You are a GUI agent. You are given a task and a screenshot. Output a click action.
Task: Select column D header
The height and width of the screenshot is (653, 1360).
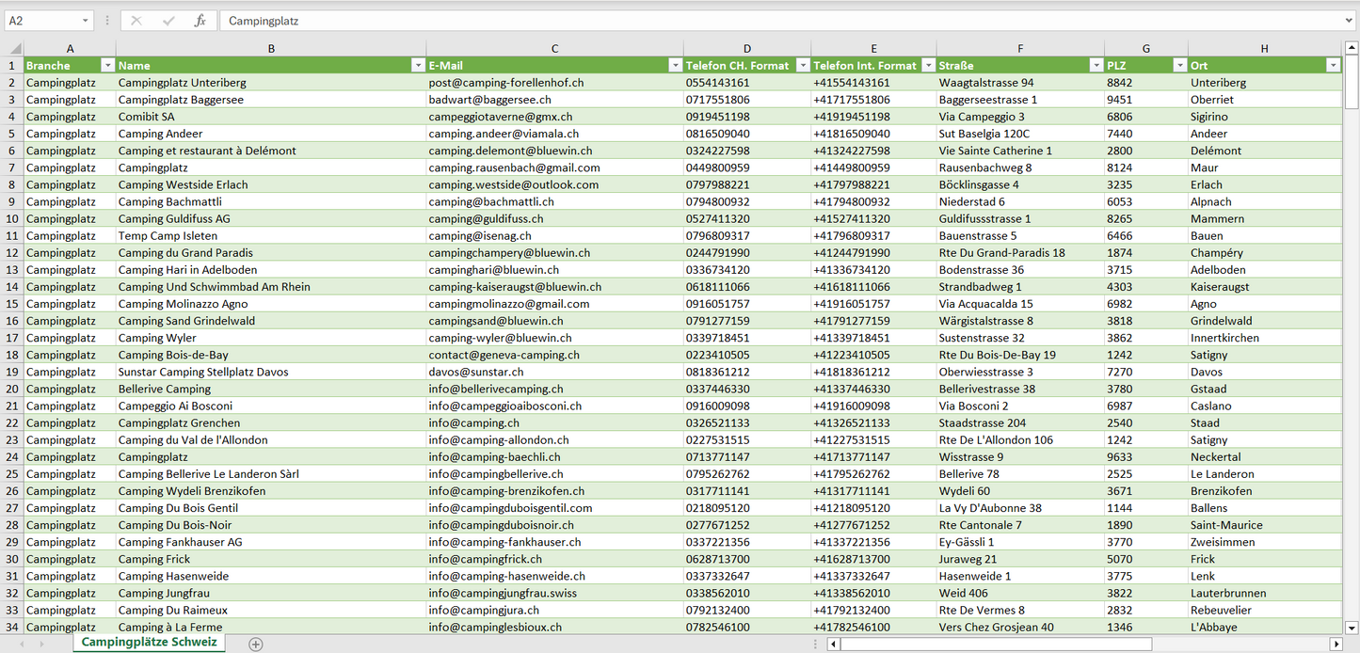(747, 49)
